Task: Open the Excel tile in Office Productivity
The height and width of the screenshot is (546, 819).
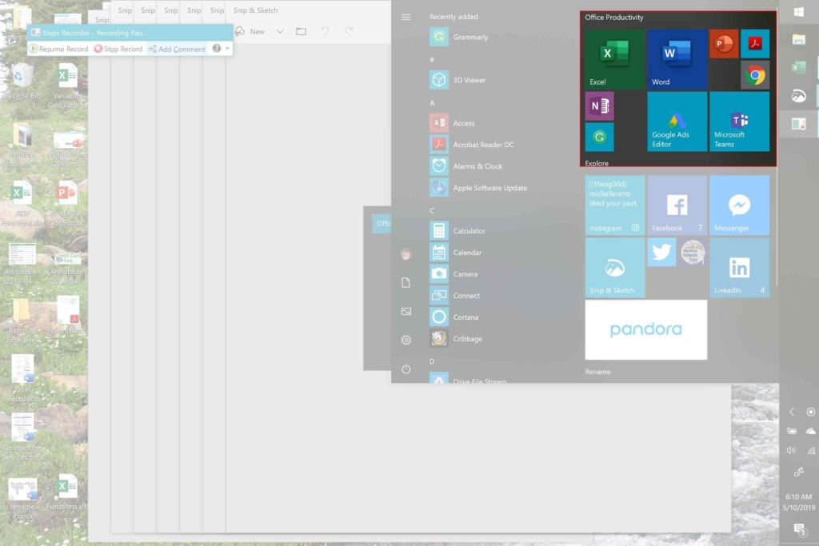Action: [614, 59]
